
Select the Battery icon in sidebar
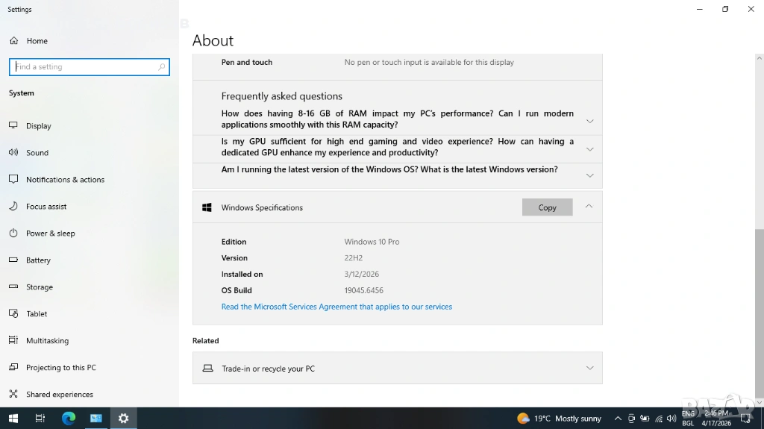pyautogui.click(x=13, y=260)
